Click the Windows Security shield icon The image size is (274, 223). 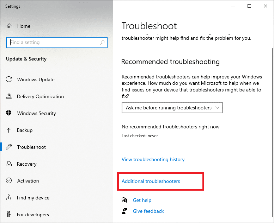click(9, 113)
